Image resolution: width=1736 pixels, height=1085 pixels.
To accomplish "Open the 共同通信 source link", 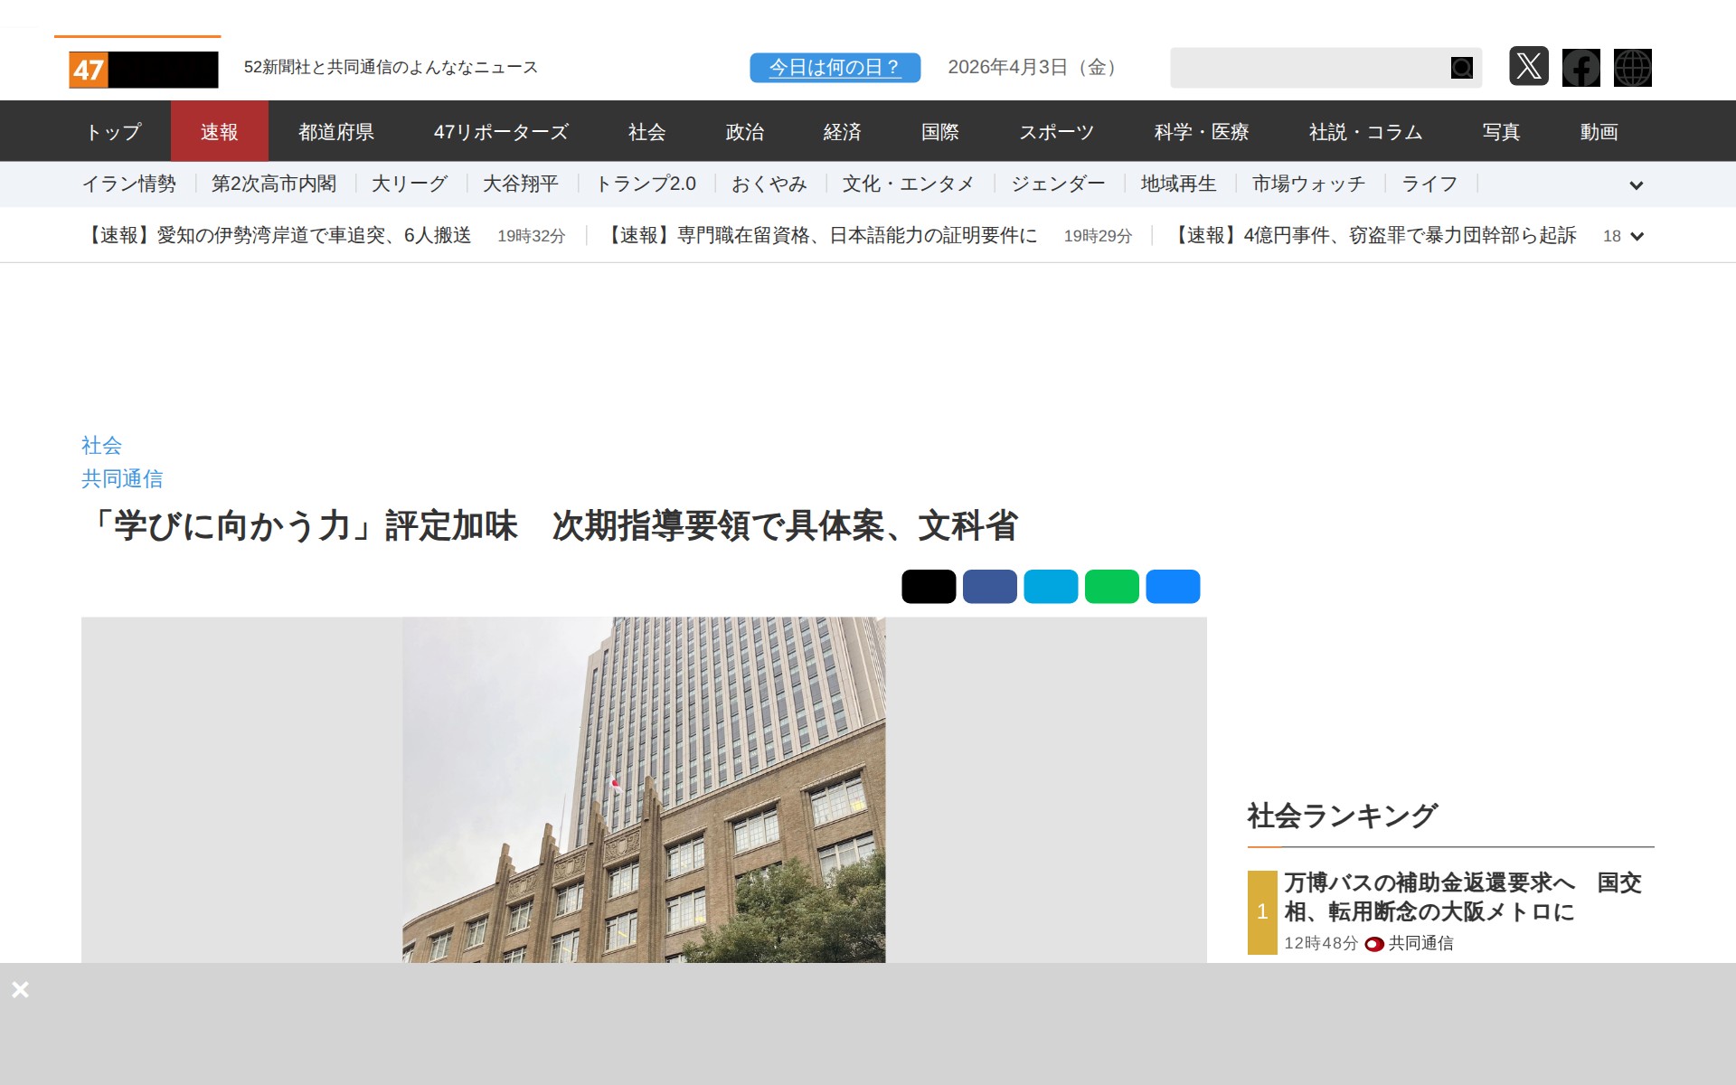I will click(122, 478).
